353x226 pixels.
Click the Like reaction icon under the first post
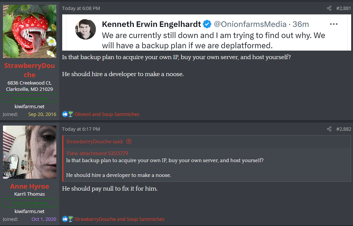click(65, 114)
